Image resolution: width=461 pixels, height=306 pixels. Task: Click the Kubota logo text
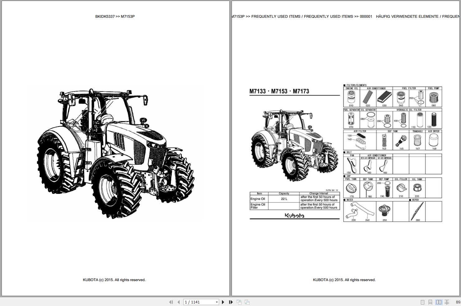[294, 215]
